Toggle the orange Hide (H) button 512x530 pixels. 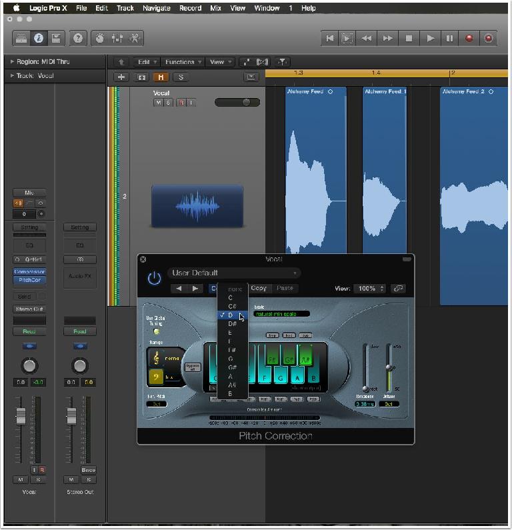[161, 77]
